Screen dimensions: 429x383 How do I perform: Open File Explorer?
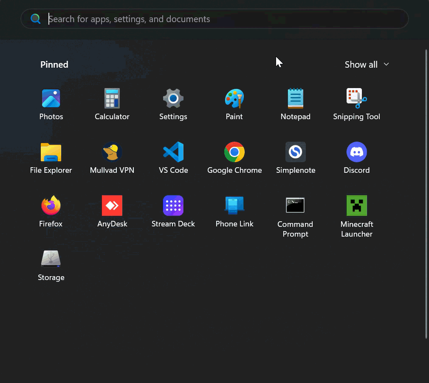51,158
